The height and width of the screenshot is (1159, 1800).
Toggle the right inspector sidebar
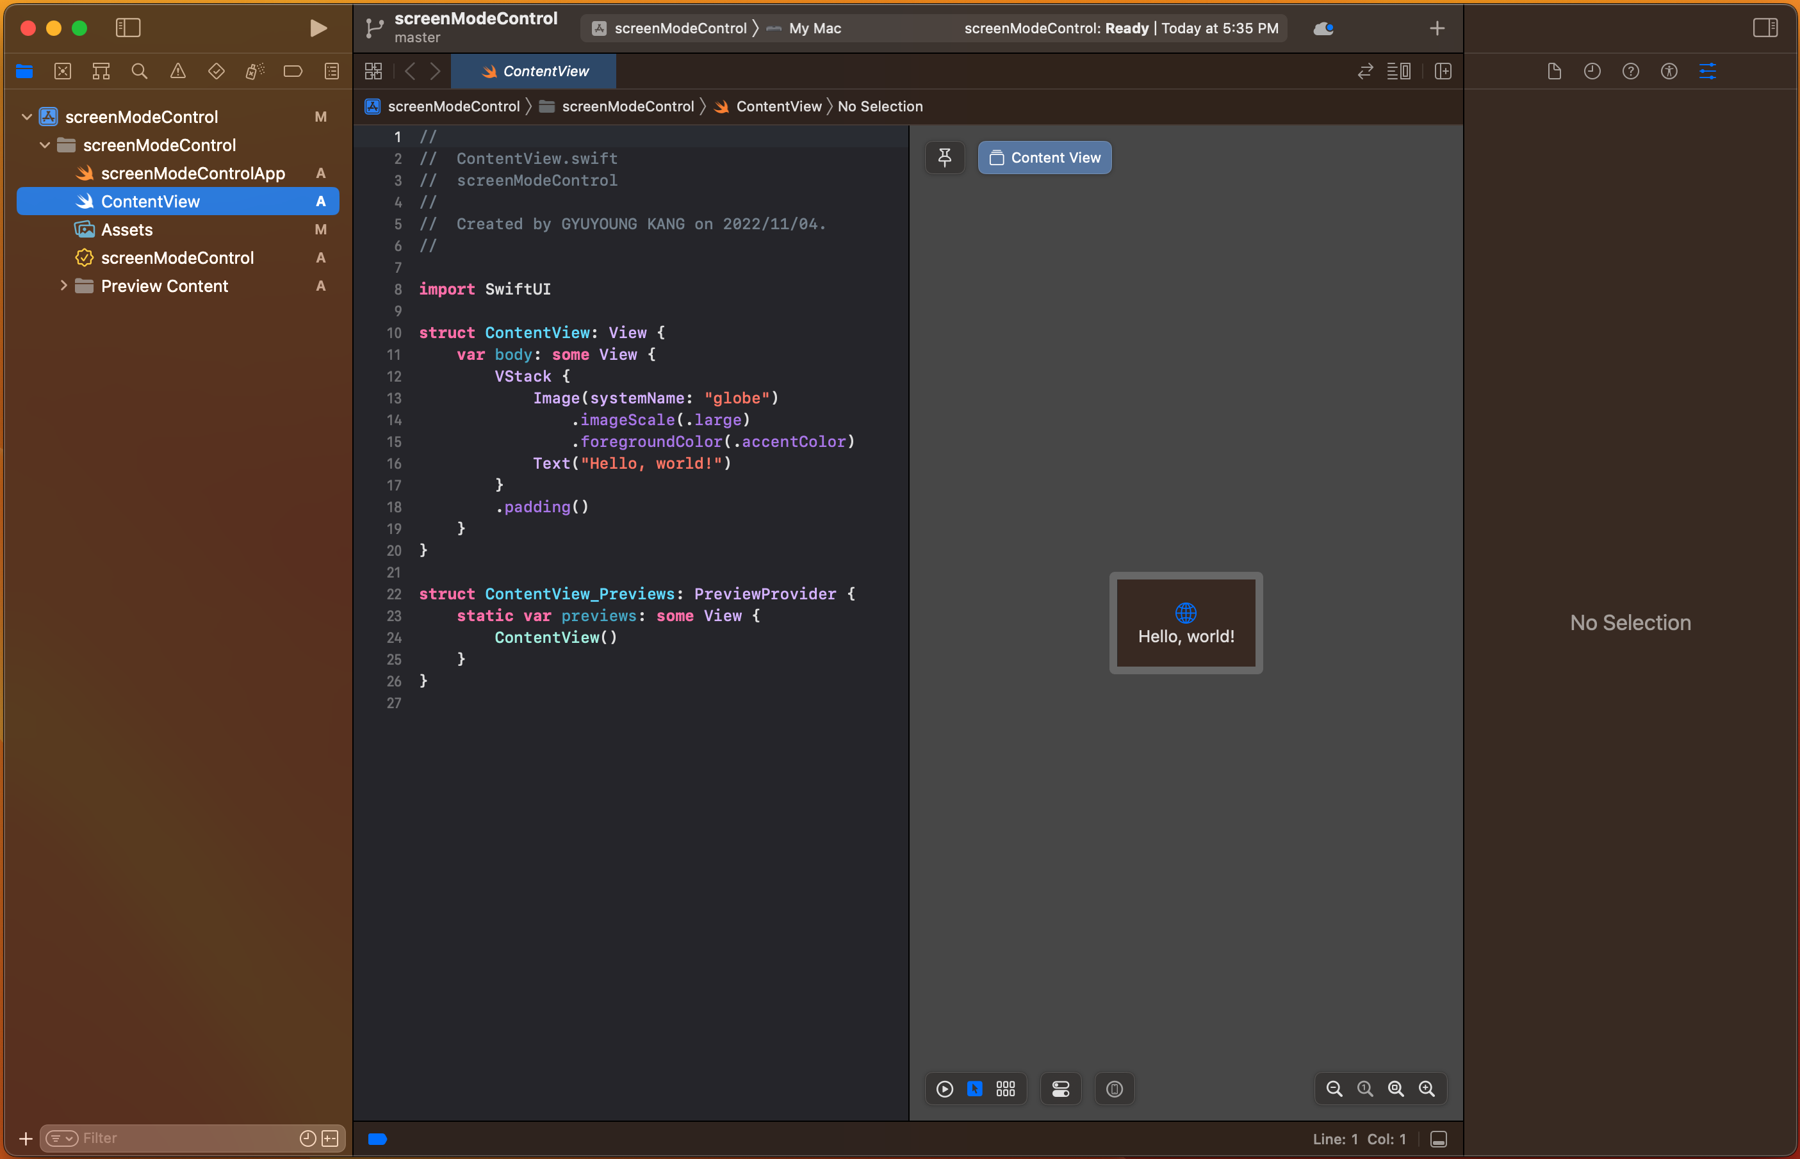tap(1765, 29)
